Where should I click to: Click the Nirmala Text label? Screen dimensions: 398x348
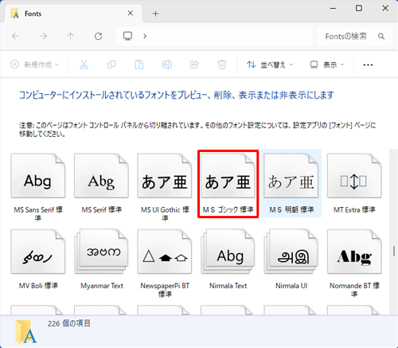coord(228,286)
